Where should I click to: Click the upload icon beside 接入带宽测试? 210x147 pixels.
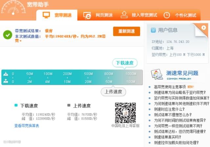coord(124,15)
